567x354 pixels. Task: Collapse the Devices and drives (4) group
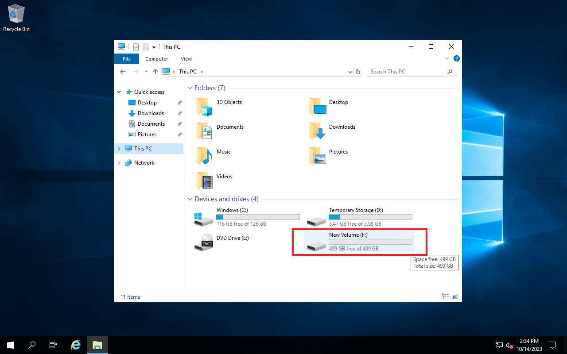click(190, 199)
